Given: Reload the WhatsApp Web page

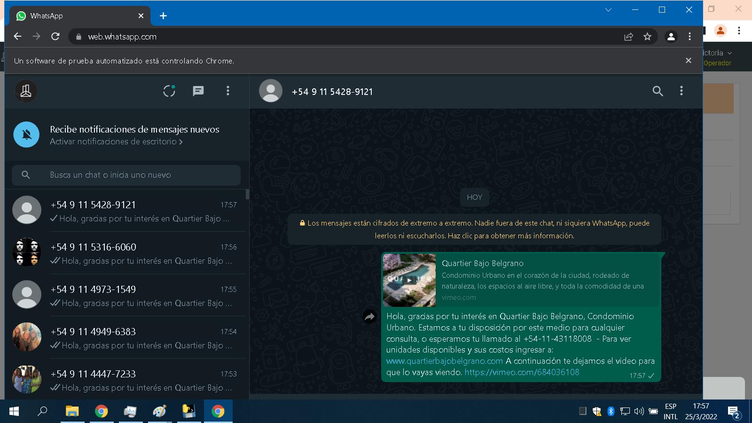Looking at the screenshot, I should (55, 36).
